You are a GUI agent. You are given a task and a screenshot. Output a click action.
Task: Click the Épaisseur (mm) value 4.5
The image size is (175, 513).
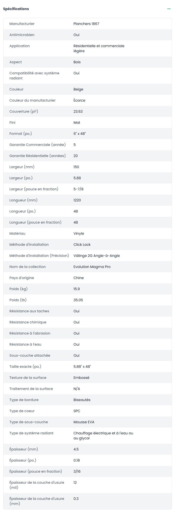coord(76,449)
